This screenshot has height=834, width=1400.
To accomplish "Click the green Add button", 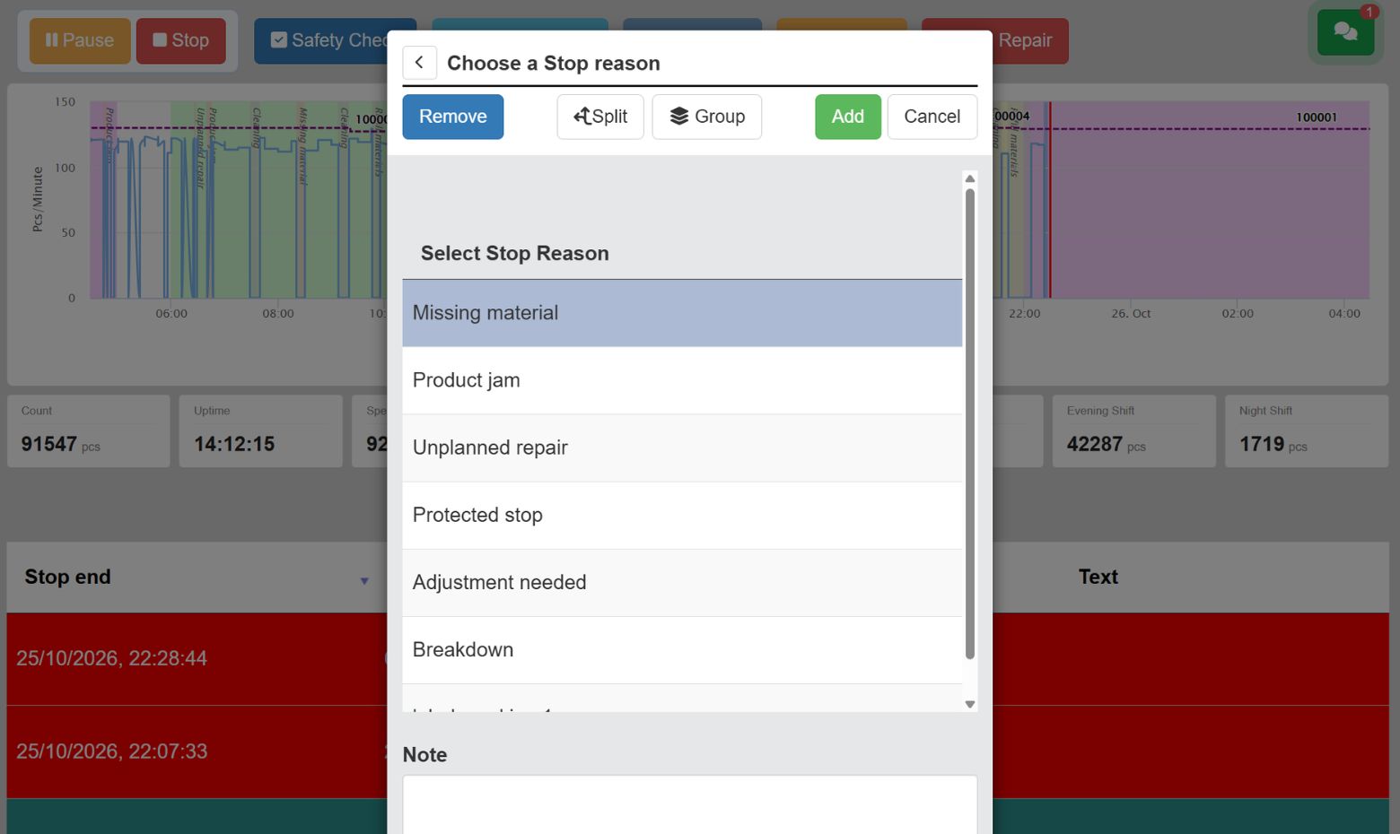I will tap(848, 117).
